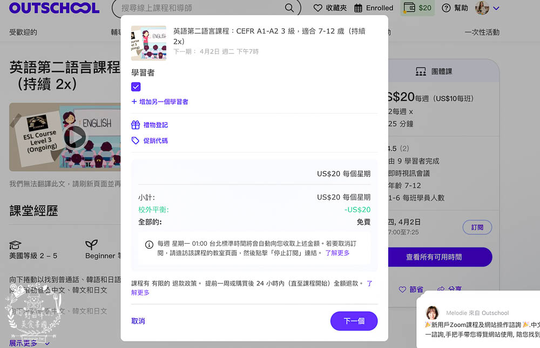The image size is (540, 348).
Task: Open 促銷代碼 link
Action: pos(156,140)
